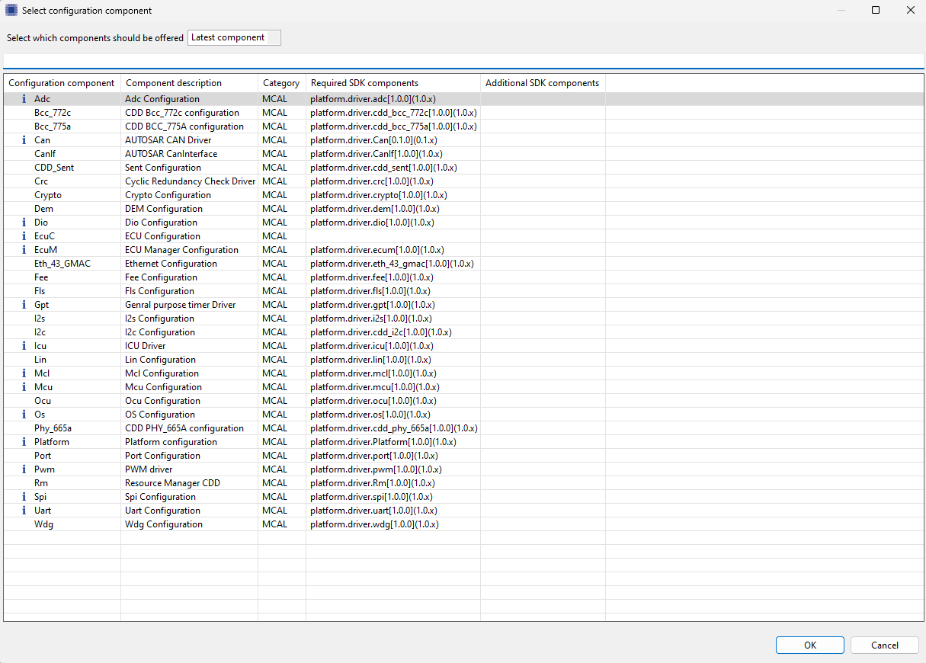Click the Gpt timer driver info icon
The width and height of the screenshot is (926, 663).
(x=23, y=304)
